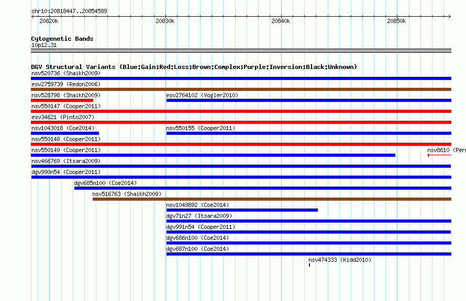Open the nsv466769 (Itsara2009) label

coord(66,161)
